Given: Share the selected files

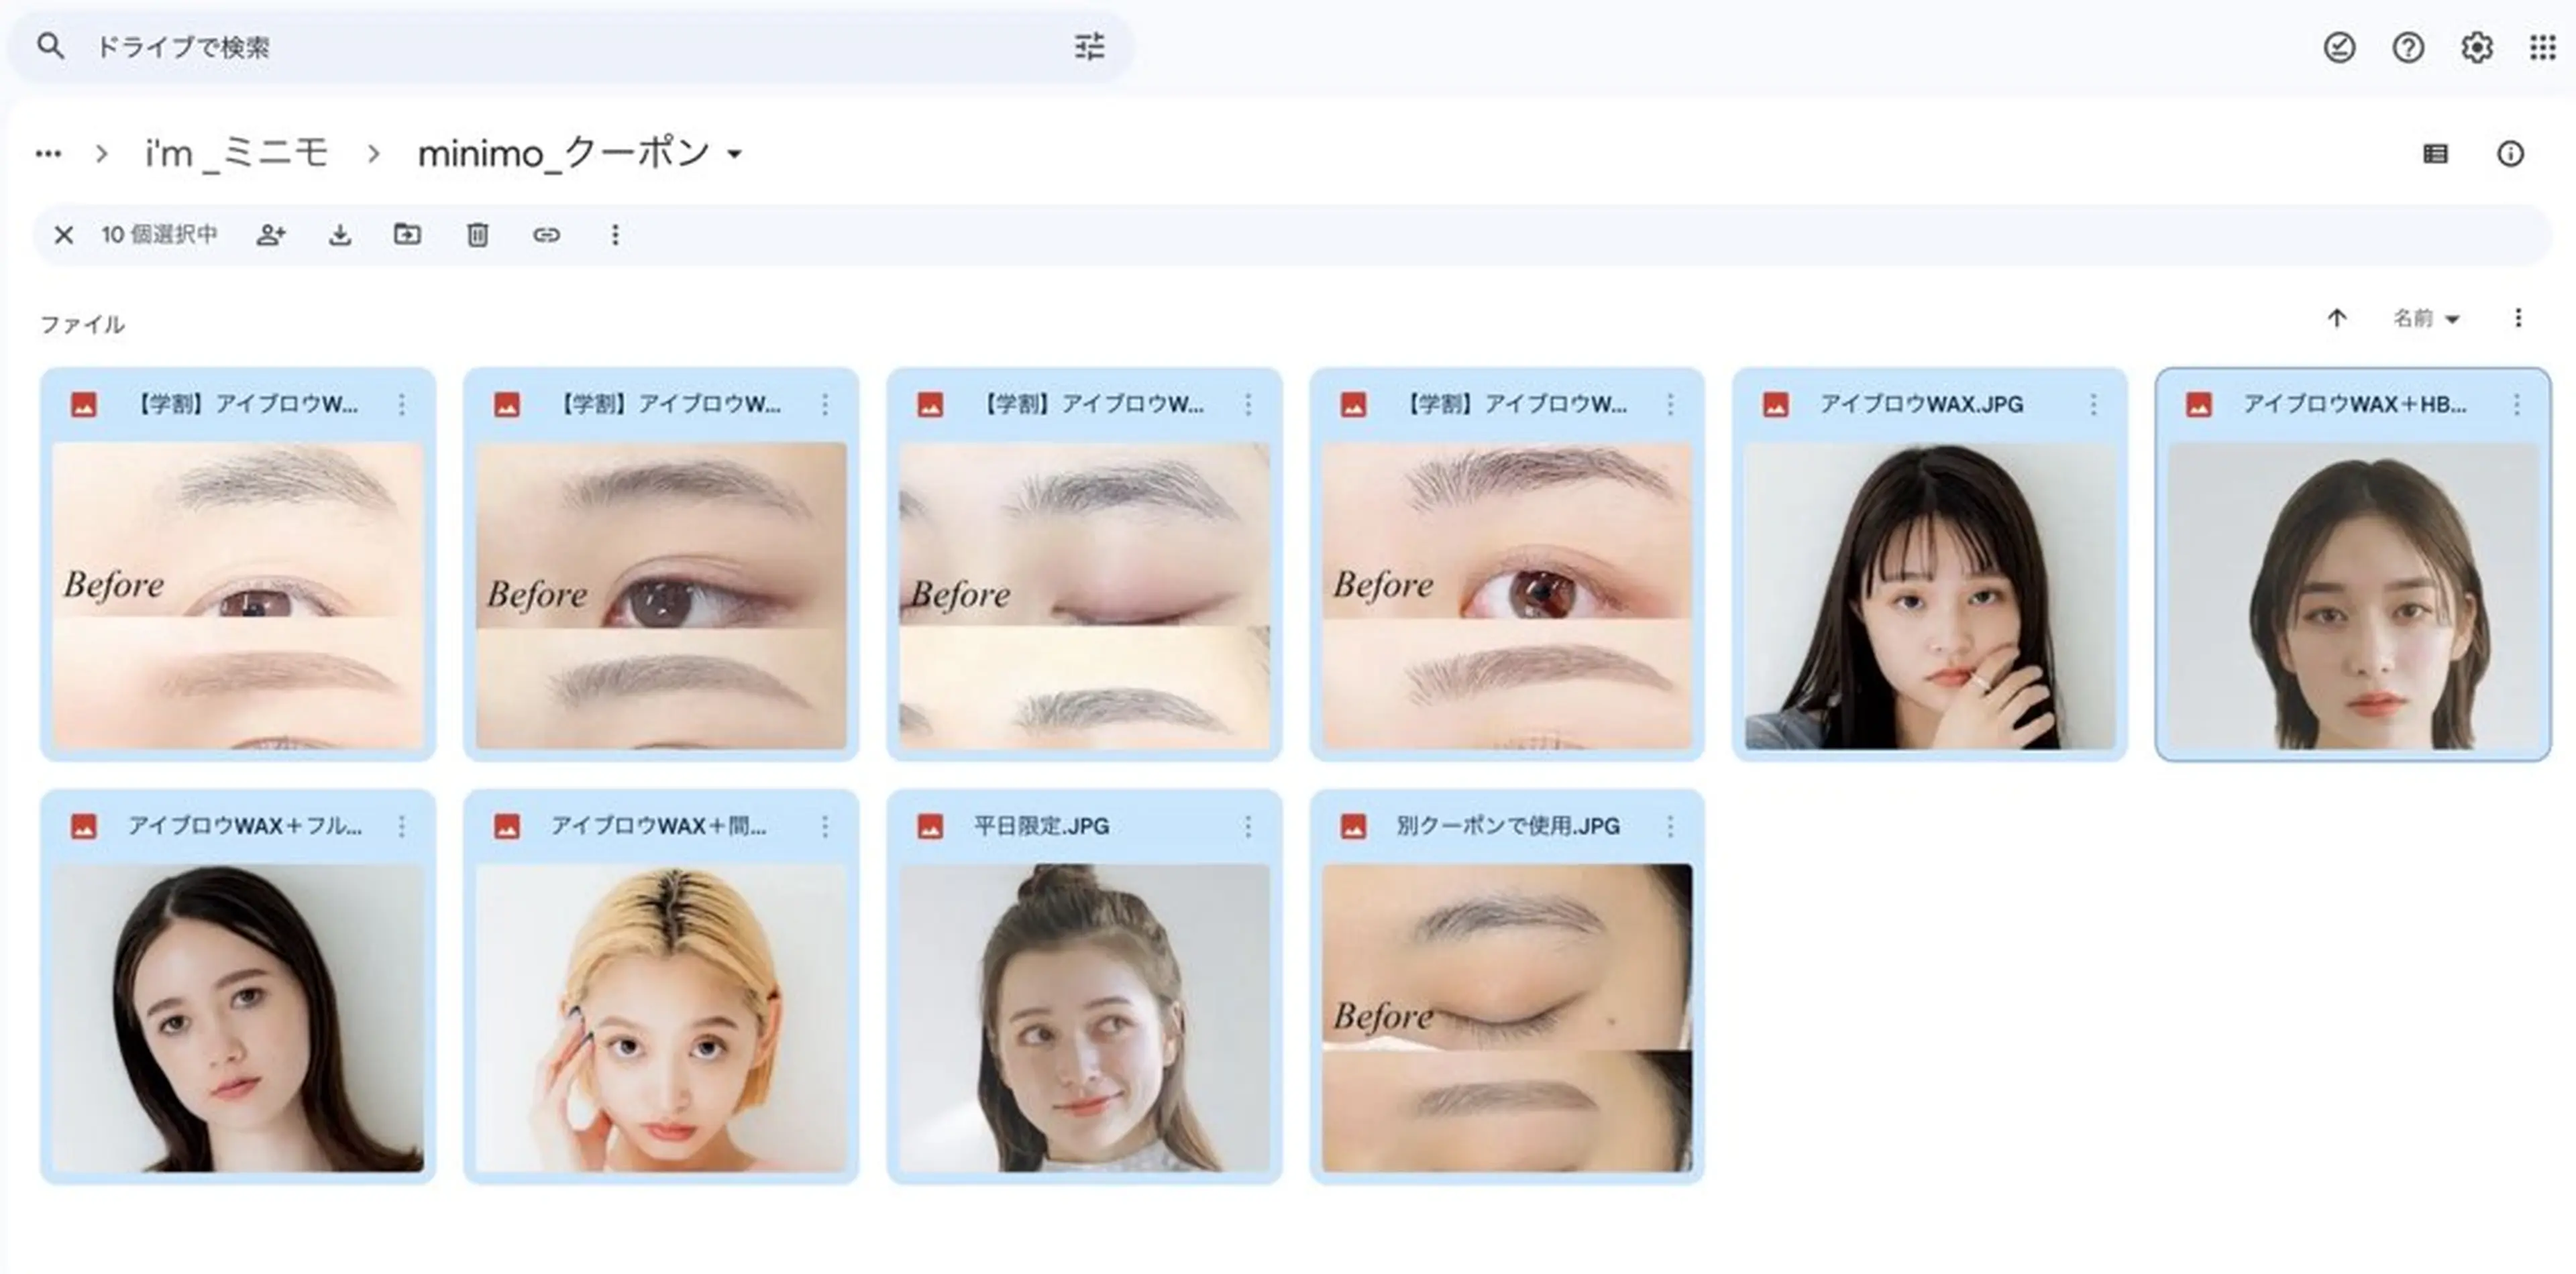Looking at the screenshot, I should coord(270,235).
